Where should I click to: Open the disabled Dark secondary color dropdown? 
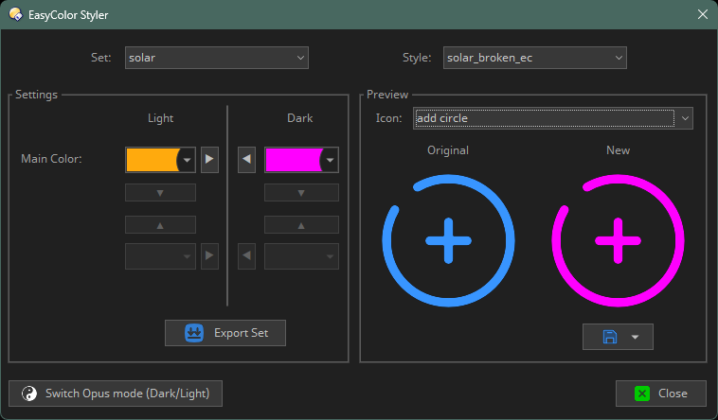coord(301,256)
